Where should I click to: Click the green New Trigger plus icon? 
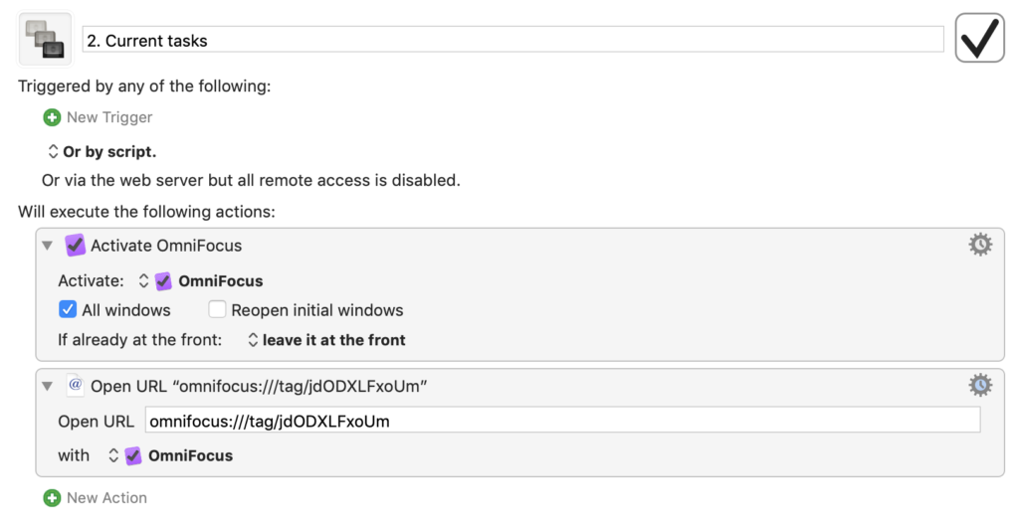(x=52, y=117)
